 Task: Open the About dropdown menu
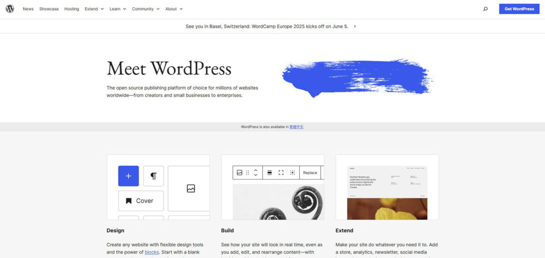click(174, 9)
